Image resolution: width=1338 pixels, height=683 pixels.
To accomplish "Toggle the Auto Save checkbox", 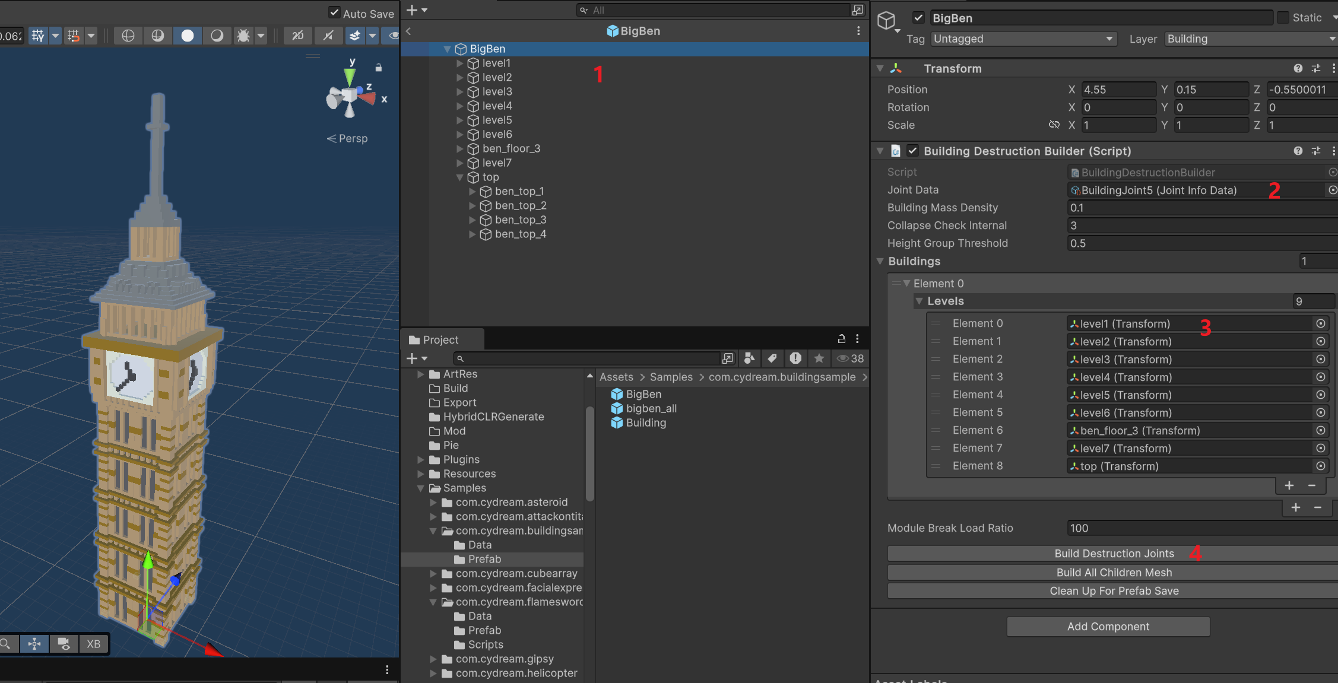I will pyautogui.click(x=335, y=13).
